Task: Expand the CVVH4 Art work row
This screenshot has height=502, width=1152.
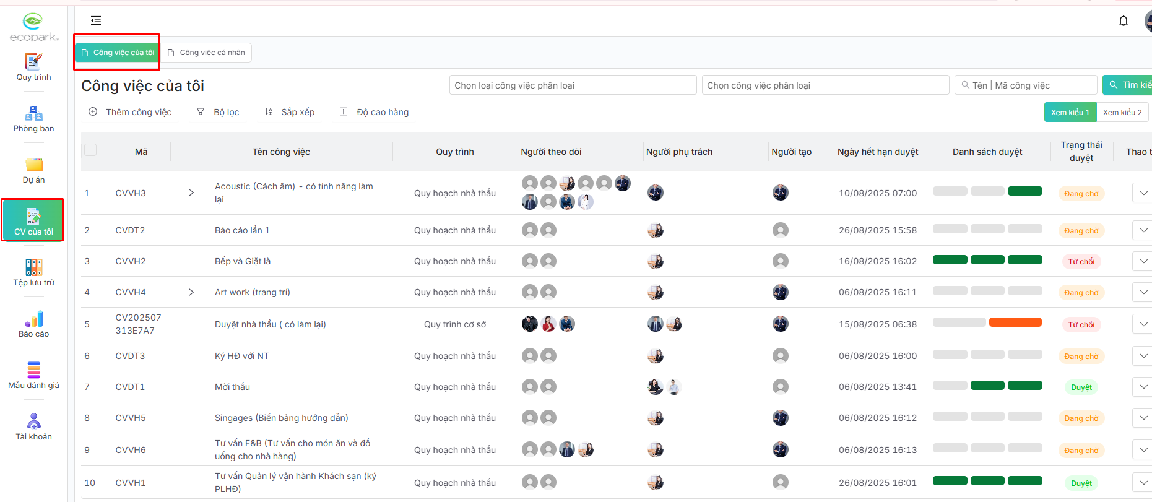Action: click(191, 292)
